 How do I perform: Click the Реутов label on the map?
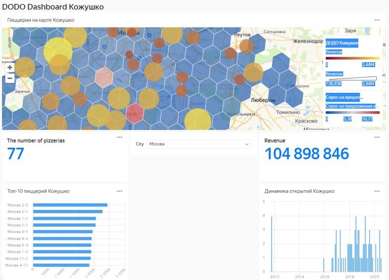point(242,35)
